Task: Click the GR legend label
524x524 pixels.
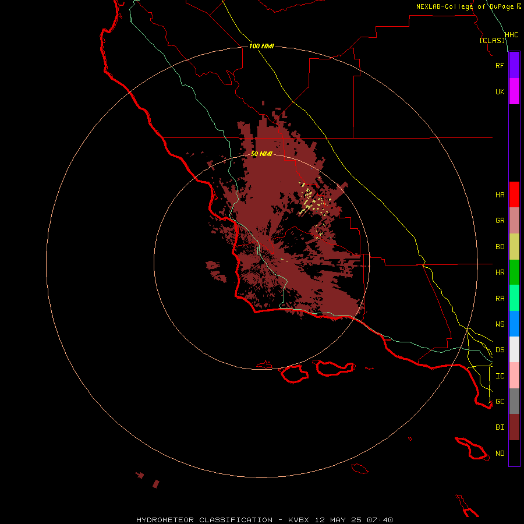Action: pos(500,221)
